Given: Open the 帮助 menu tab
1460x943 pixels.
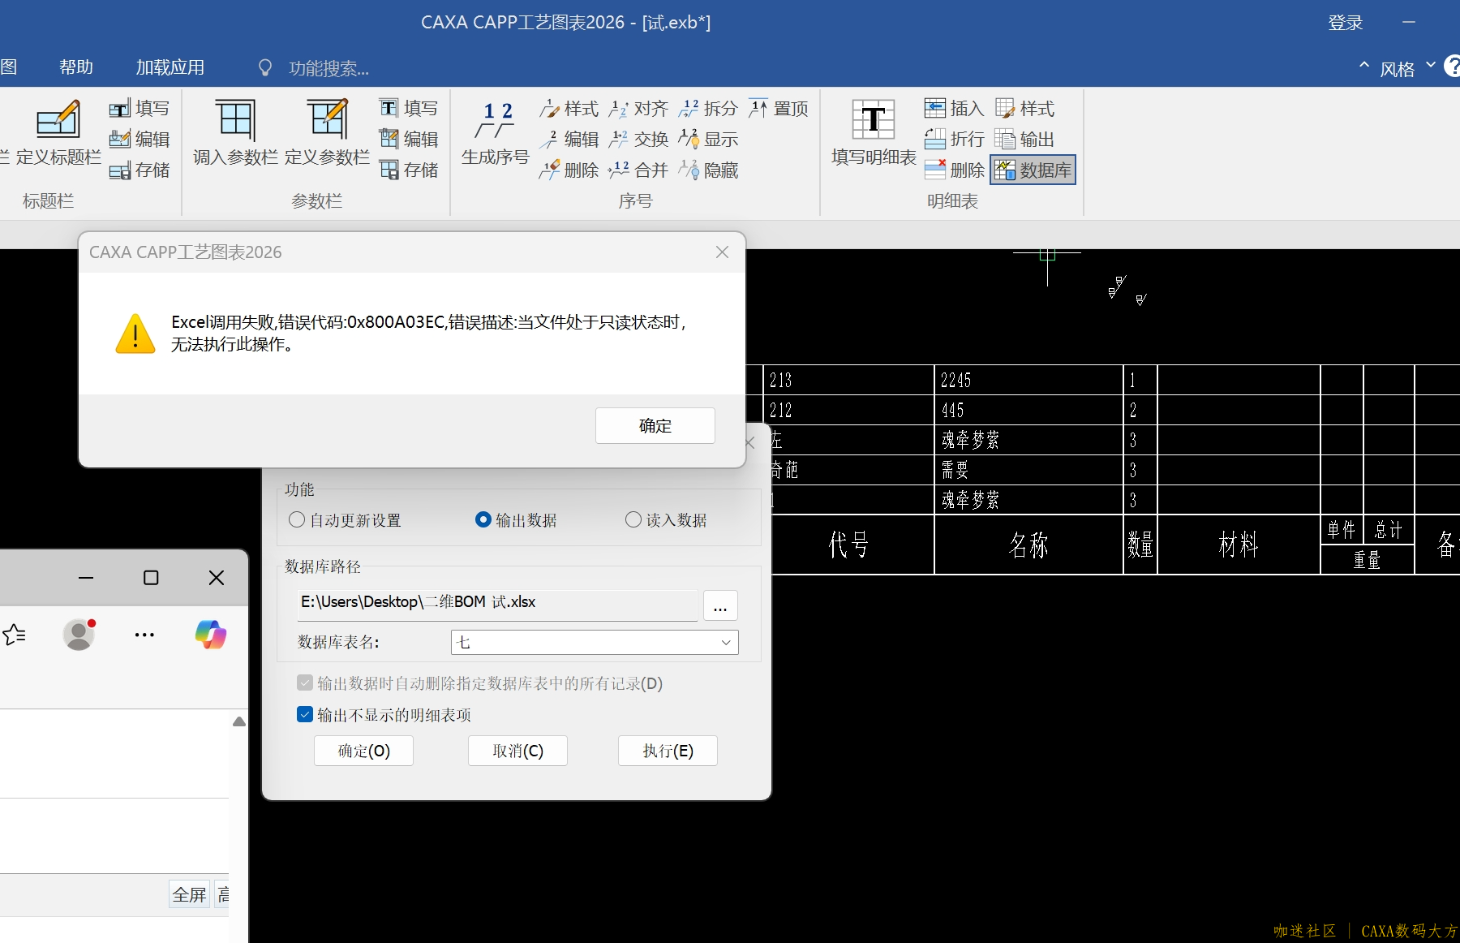Looking at the screenshot, I should point(76,67).
